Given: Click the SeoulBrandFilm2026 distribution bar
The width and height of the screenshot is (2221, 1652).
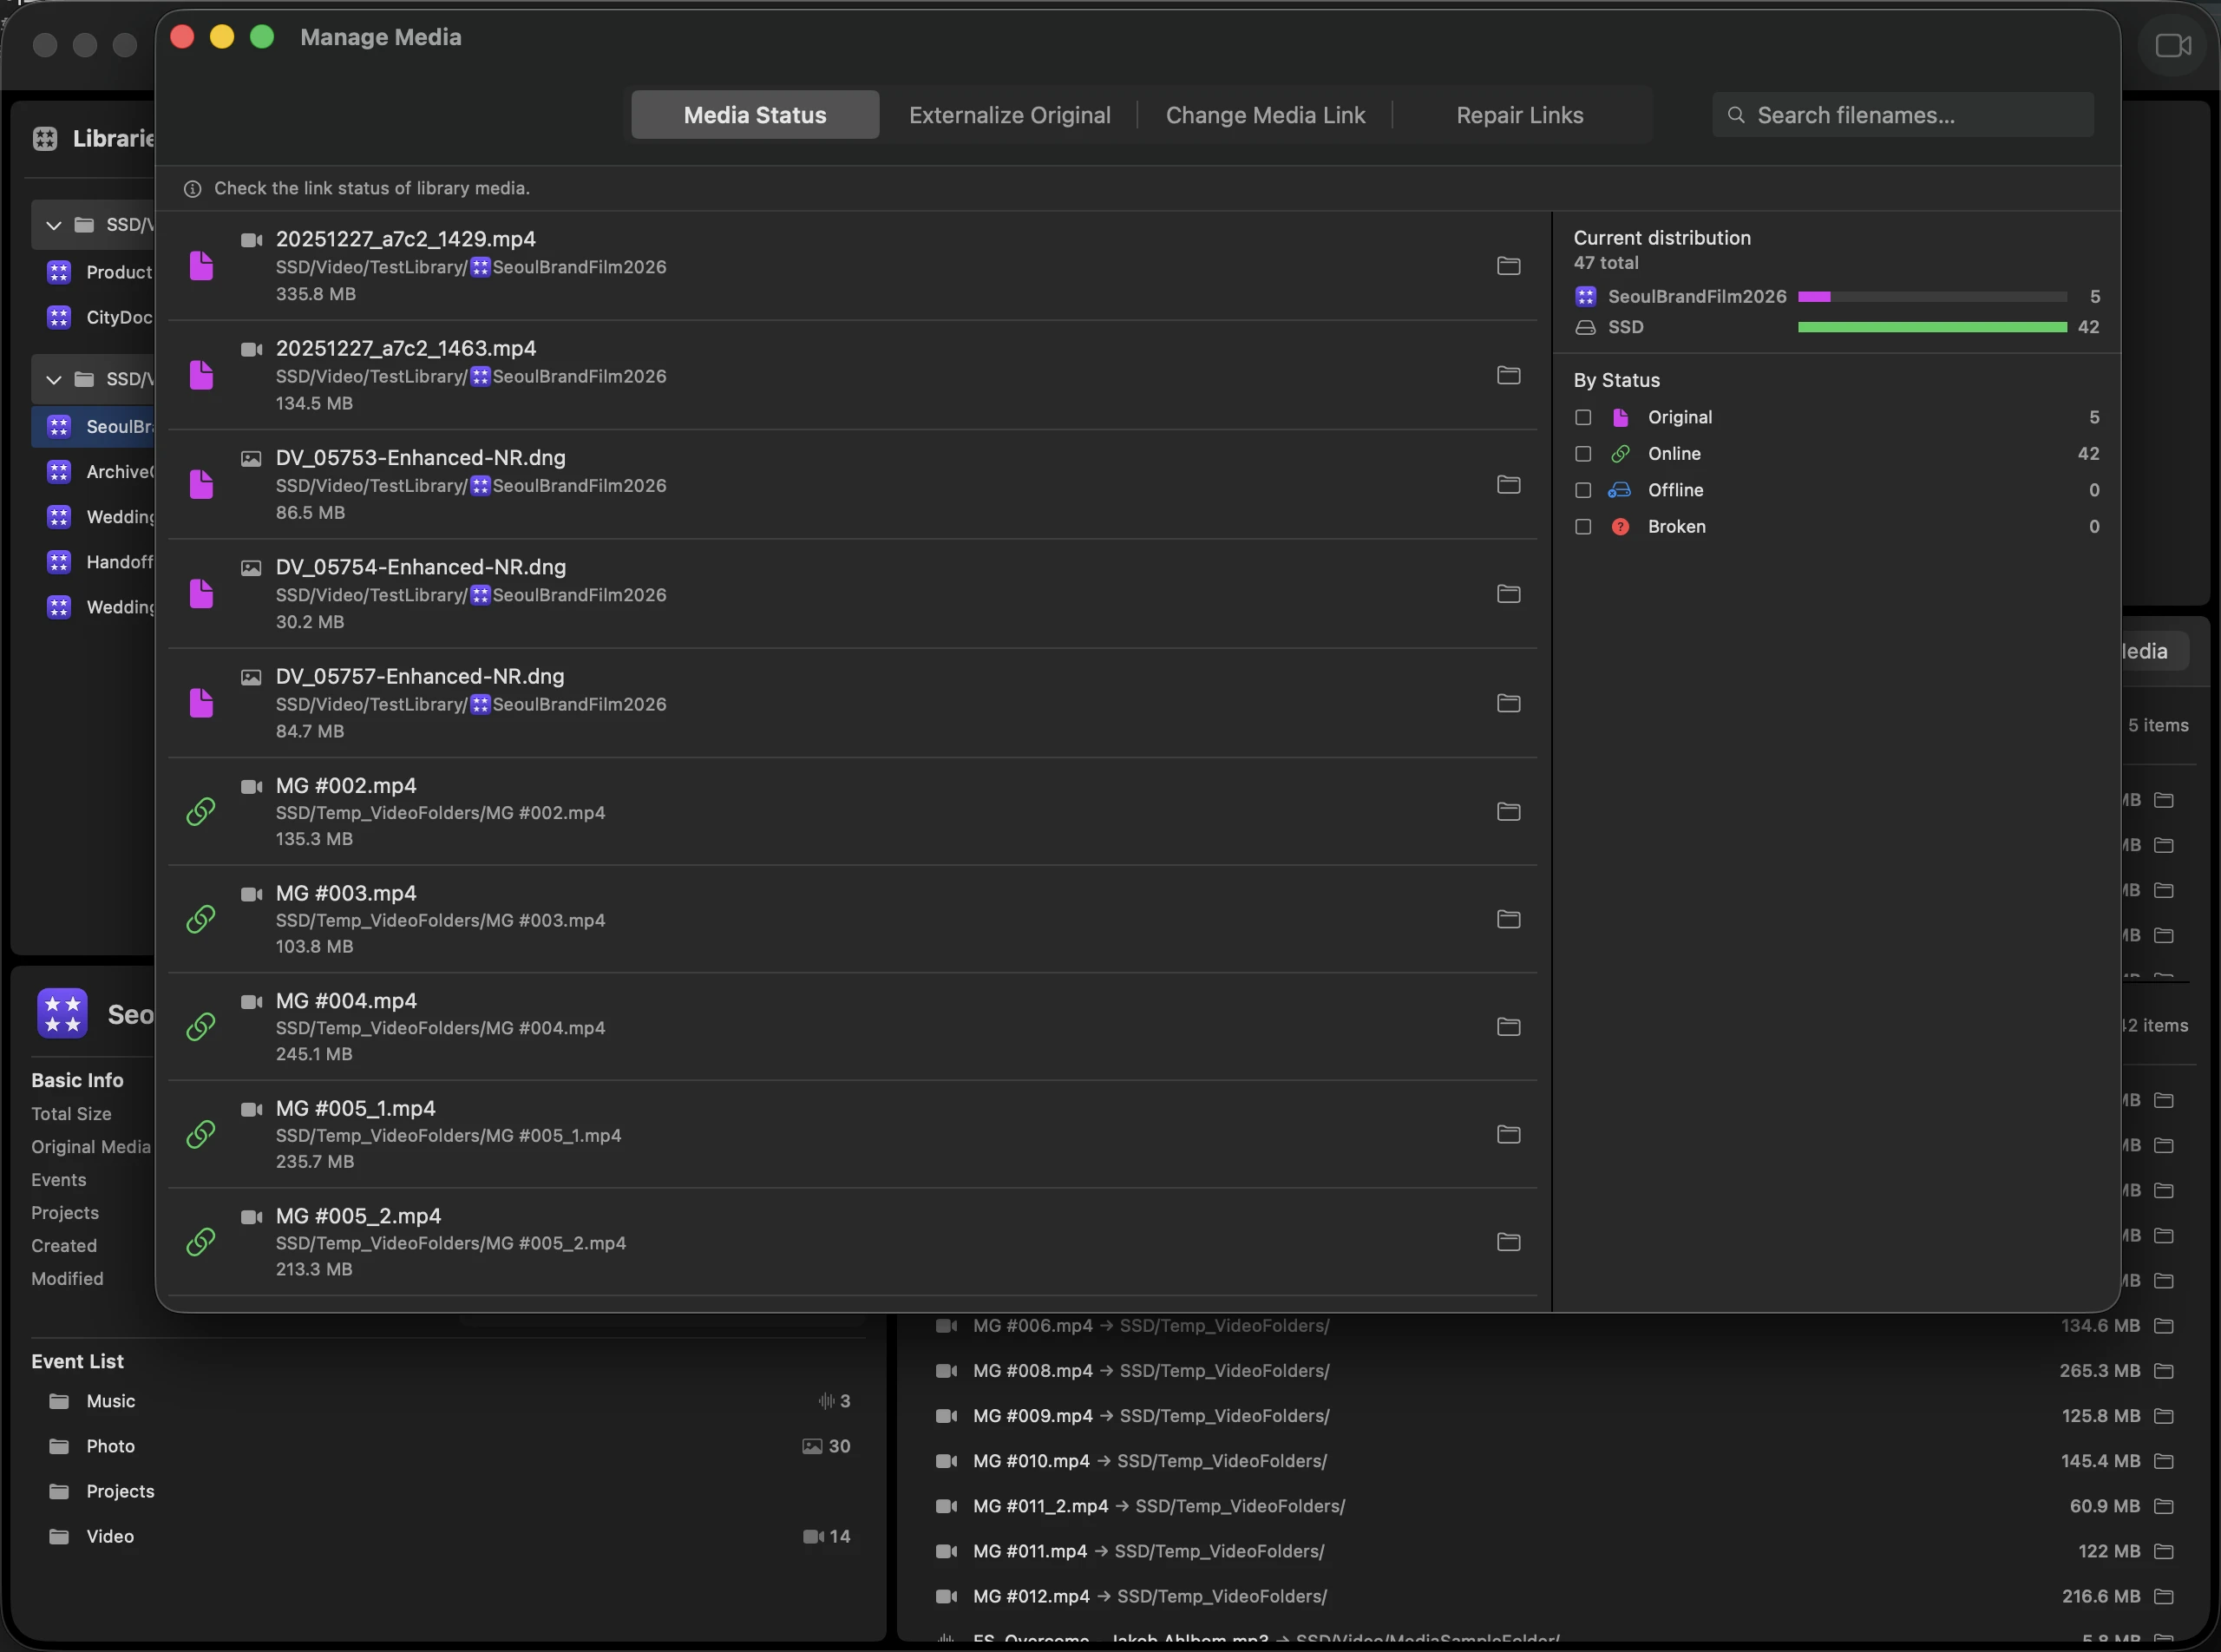Looking at the screenshot, I should tap(1932, 297).
